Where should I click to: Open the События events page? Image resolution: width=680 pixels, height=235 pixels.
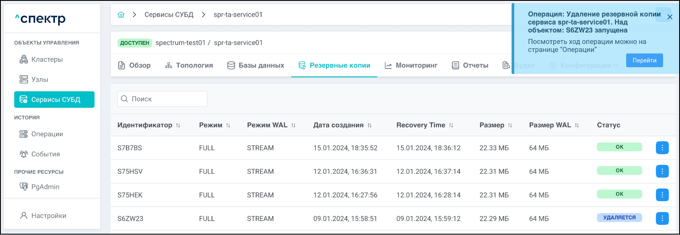45,154
